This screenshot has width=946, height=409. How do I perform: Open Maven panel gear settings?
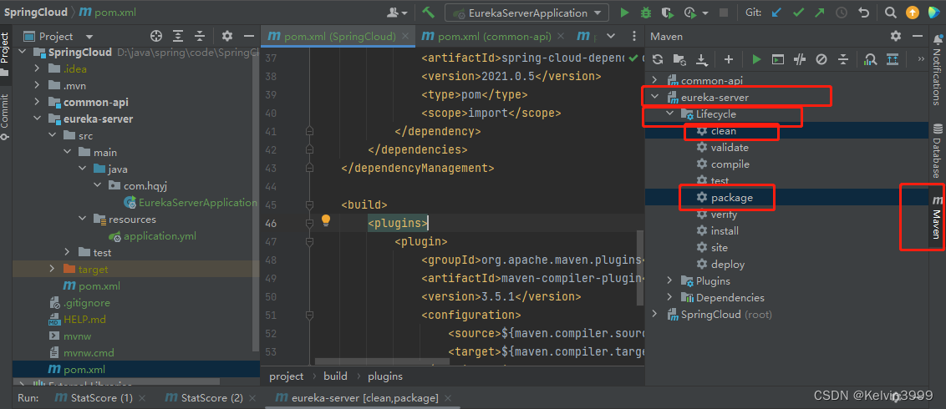click(896, 36)
